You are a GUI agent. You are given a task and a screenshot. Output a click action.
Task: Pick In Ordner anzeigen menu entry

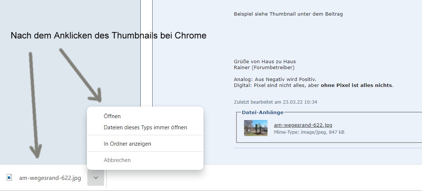tap(127, 143)
